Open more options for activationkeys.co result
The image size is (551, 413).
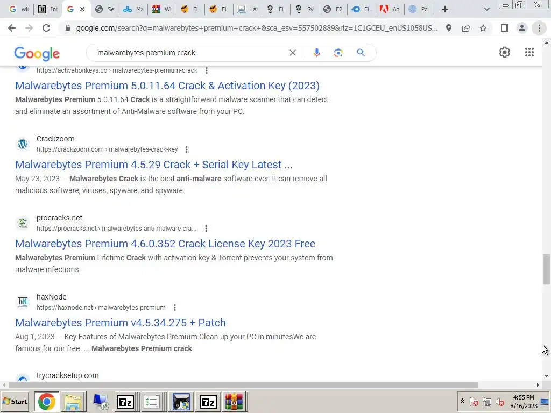point(207,70)
